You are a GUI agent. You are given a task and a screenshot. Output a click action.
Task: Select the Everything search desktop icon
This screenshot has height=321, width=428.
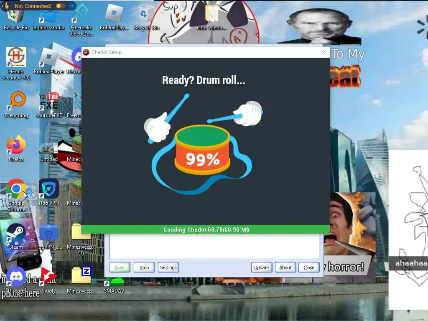pos(16,105)
